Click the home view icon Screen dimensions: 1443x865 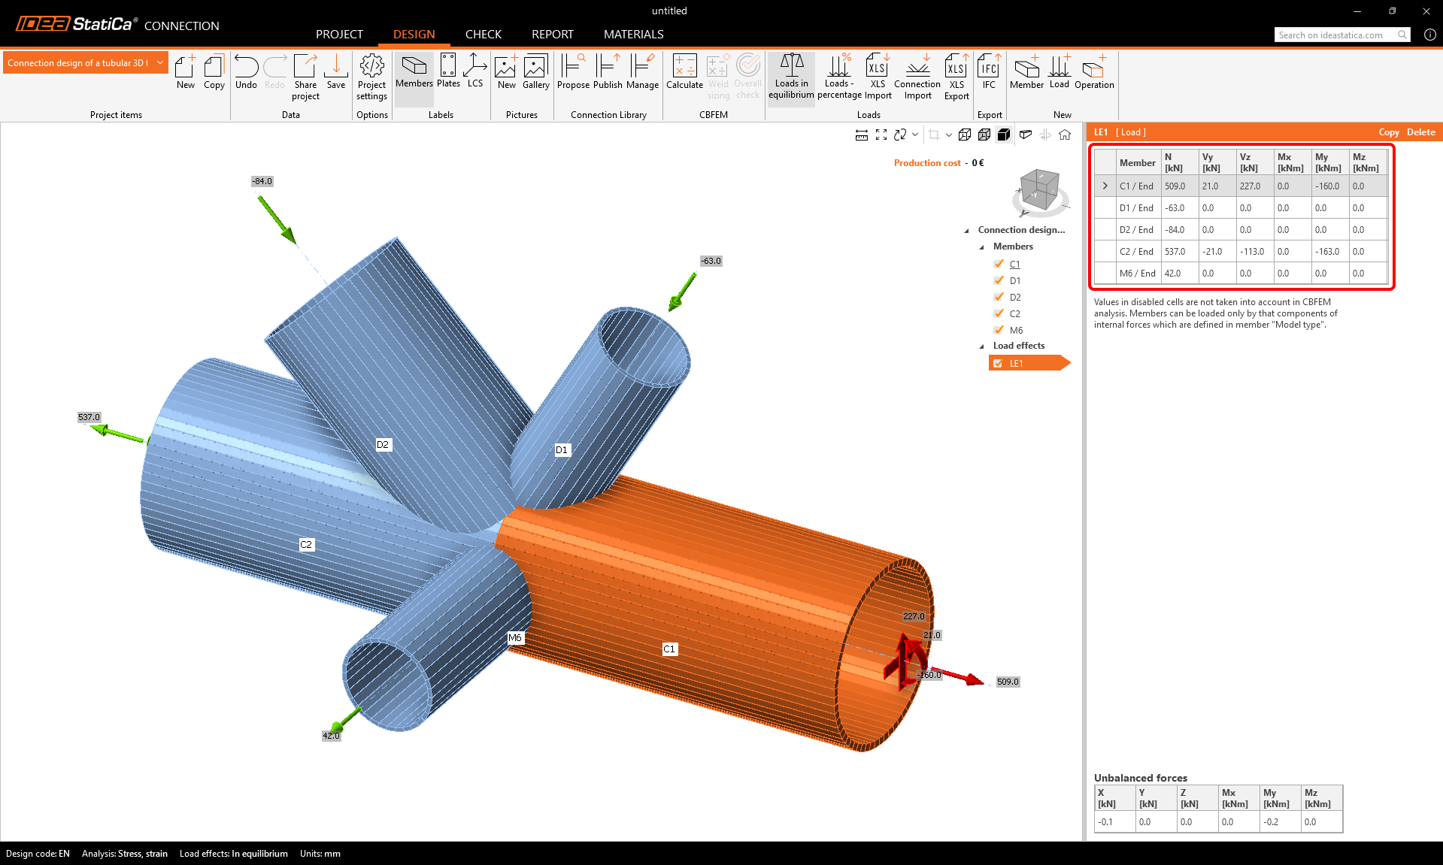(x=1065, y=135)
